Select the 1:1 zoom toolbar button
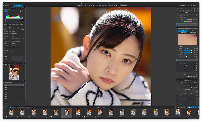 (91, 5)
